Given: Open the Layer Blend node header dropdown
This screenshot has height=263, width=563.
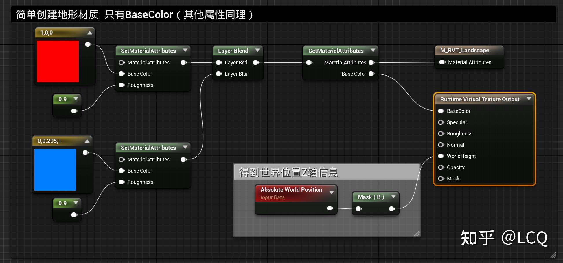Looking at the screenshot, I should point(257,50).
